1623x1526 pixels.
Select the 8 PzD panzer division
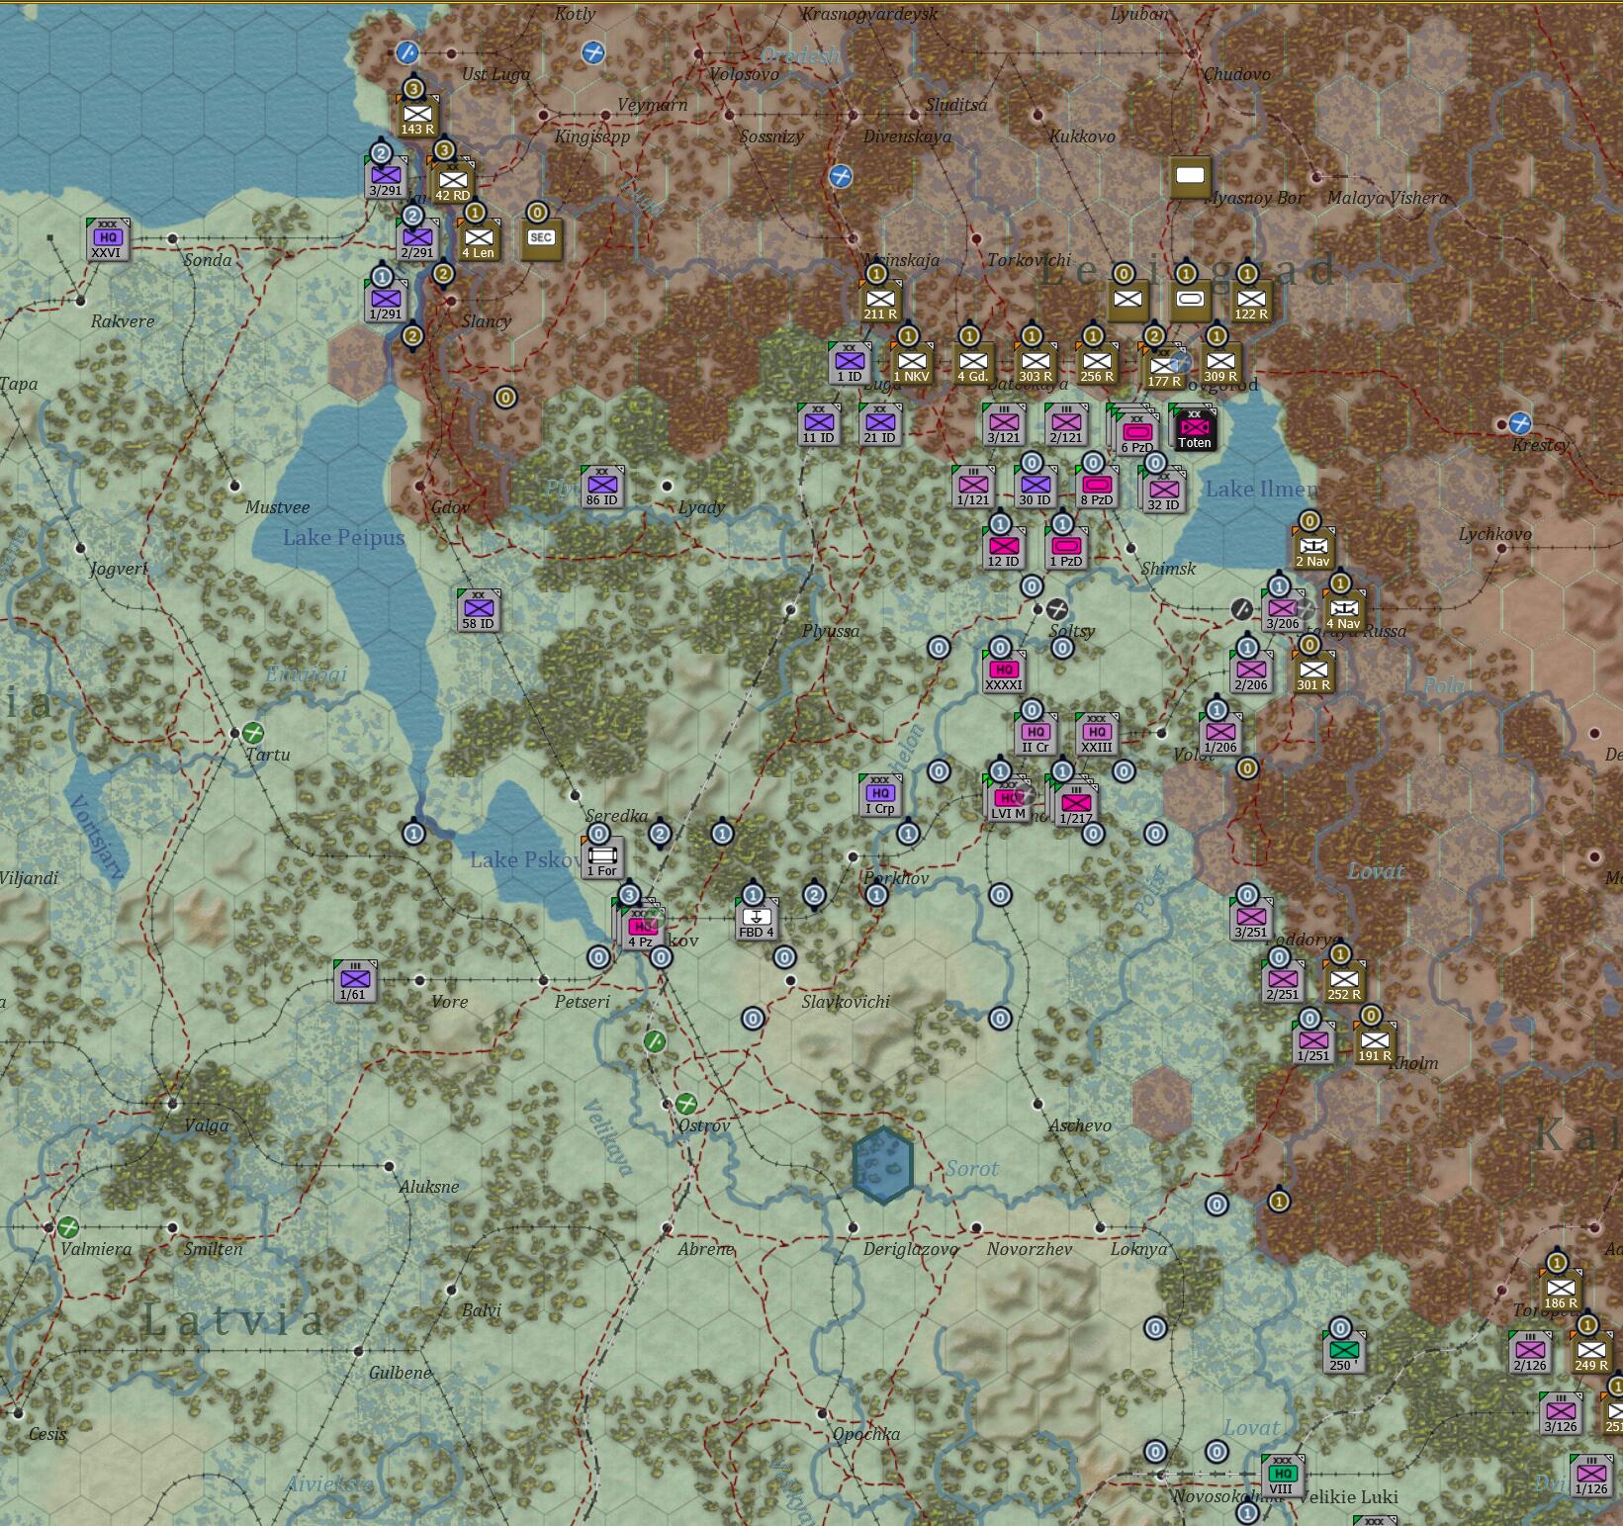coord(1097,487)
